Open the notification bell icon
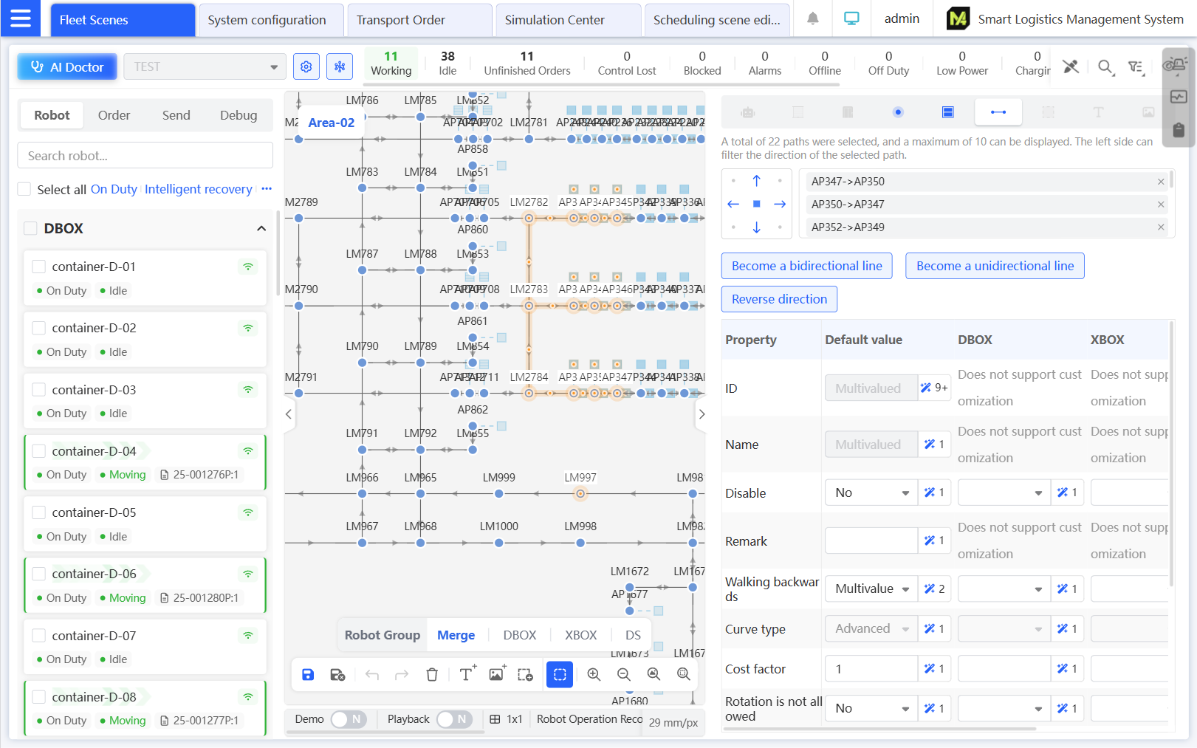 tap(812, 19)
